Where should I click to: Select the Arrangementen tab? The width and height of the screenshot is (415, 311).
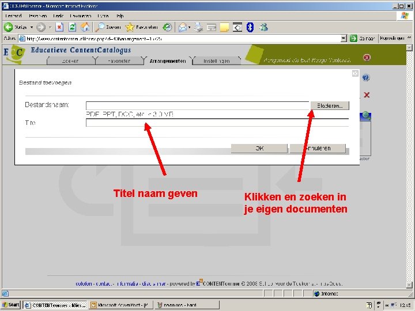pyautogui.click(x=168, y=61)
